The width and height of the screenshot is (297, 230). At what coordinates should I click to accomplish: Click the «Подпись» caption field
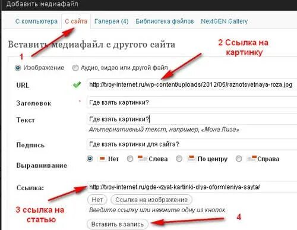click(x=192, y=144)
